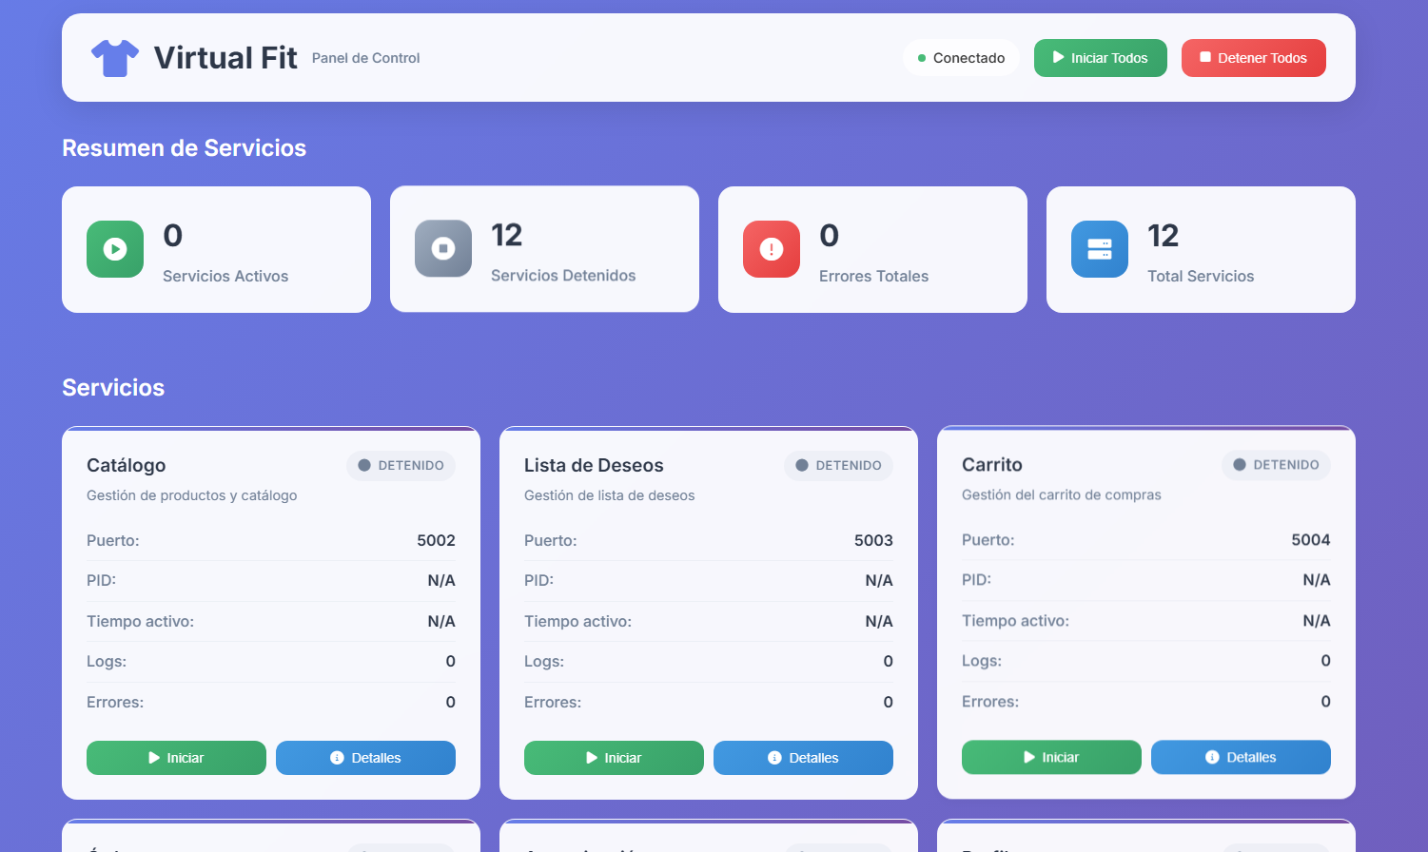Click the 'Servicios Activos' label
1428x852 pixels.
(225, 276)
